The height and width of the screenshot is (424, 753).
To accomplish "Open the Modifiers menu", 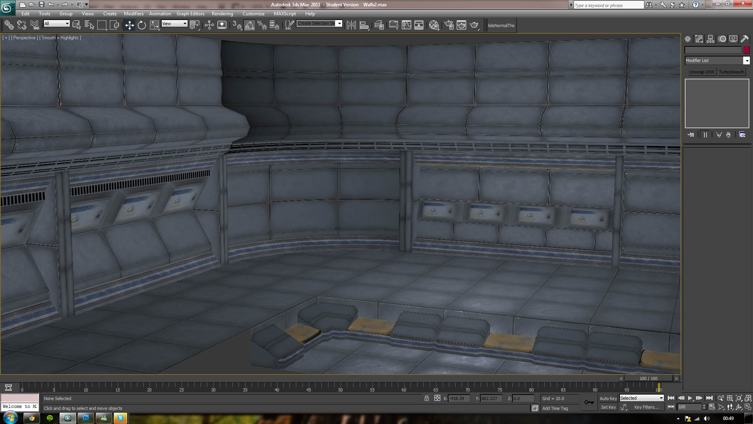I will click(133, 13).
